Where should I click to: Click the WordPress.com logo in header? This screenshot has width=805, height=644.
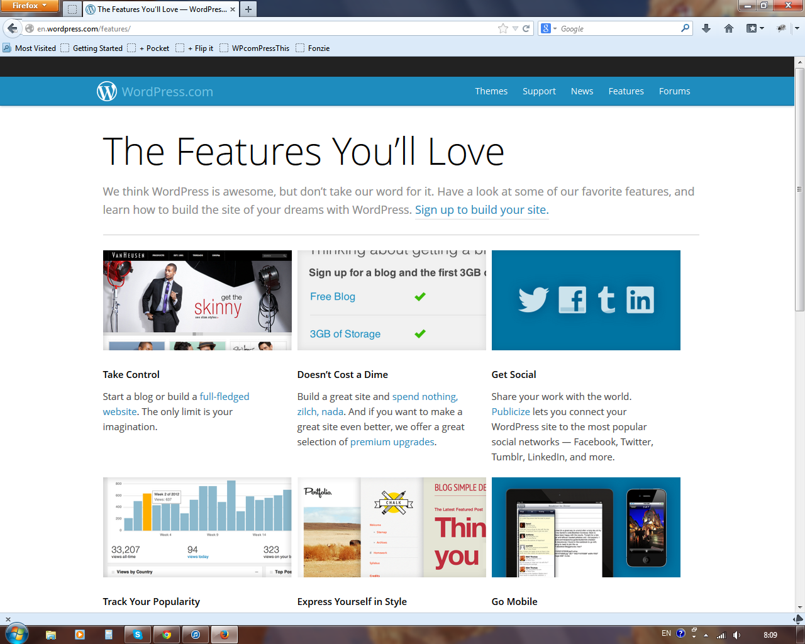click(155, 92)
